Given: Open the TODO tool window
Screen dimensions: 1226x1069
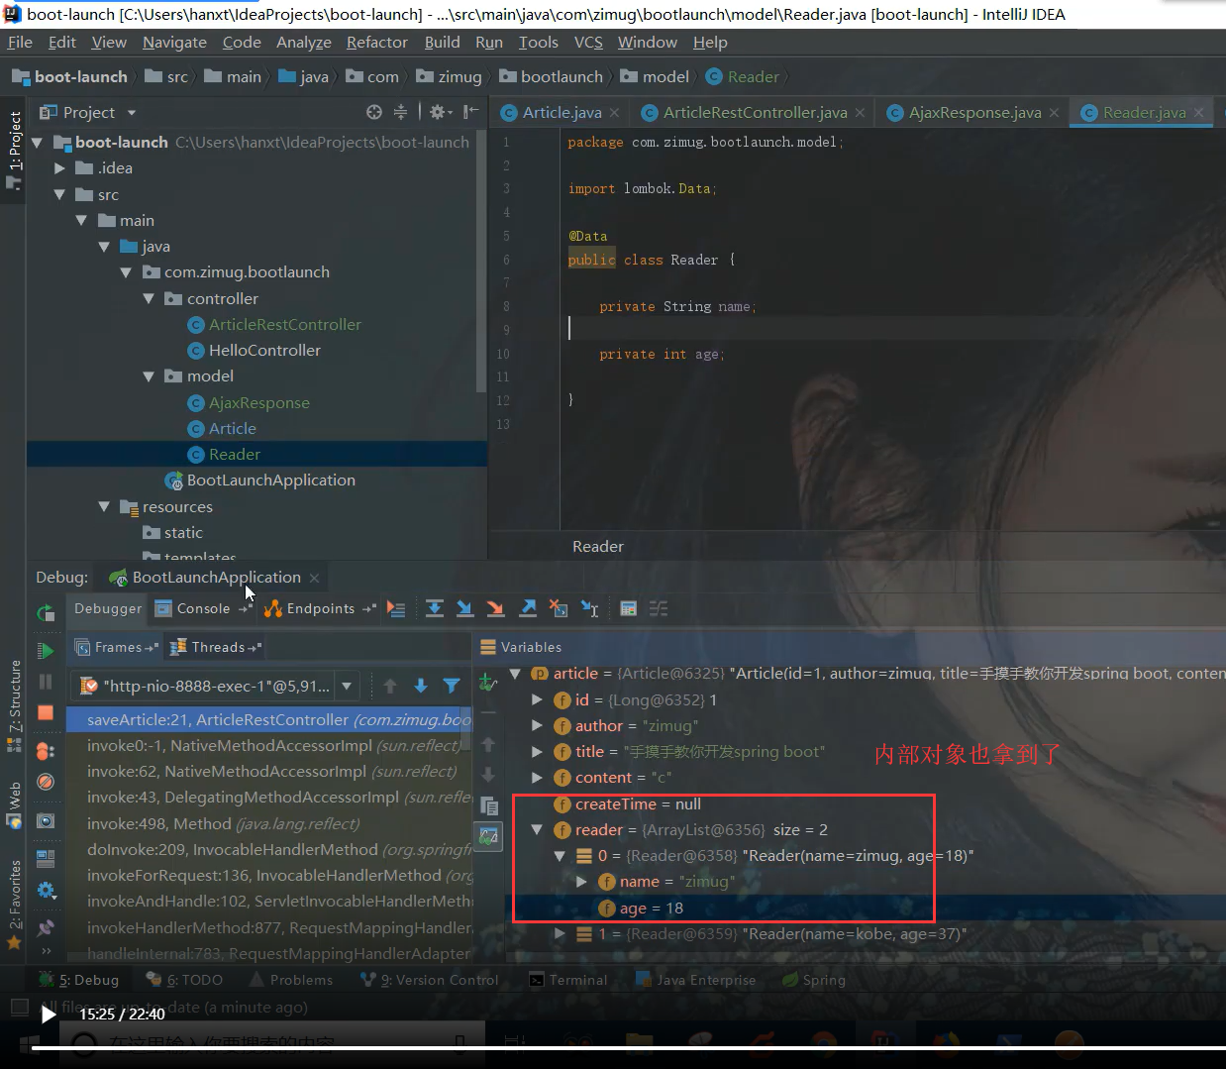Looking at the screenshot, I should click(184, 980).
